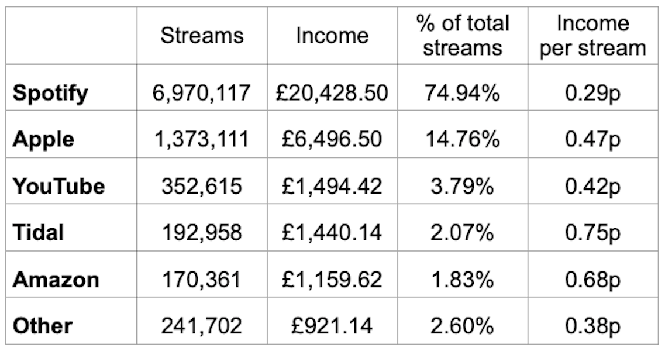Screen dimensions: 665x351
Task: Click YouTube's streams value 352,615
Action: pos(202,186)
